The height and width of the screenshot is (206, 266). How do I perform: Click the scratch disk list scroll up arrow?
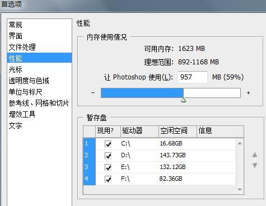(x=240, y=143)
